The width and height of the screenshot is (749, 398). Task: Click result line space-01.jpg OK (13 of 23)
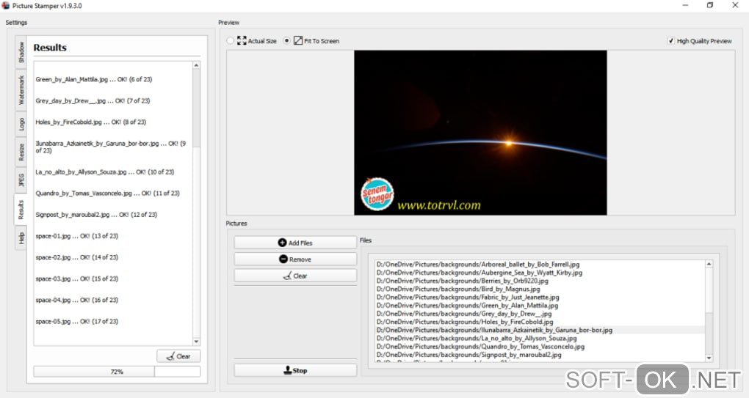click(76, 237)
